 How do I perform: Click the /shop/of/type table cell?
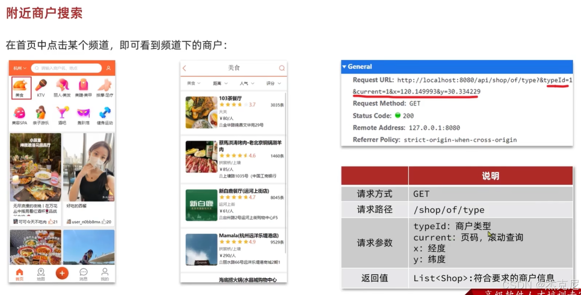[x=490, y=210]
